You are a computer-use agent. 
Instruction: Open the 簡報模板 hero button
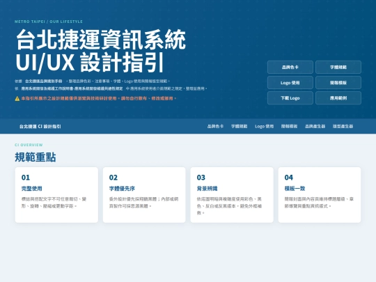(338, 83)
